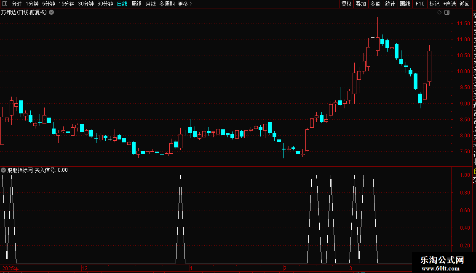The height and width of the screenshot is (273, 476).
Task: Add stock with +自选 button
Action: coord(449,4)
